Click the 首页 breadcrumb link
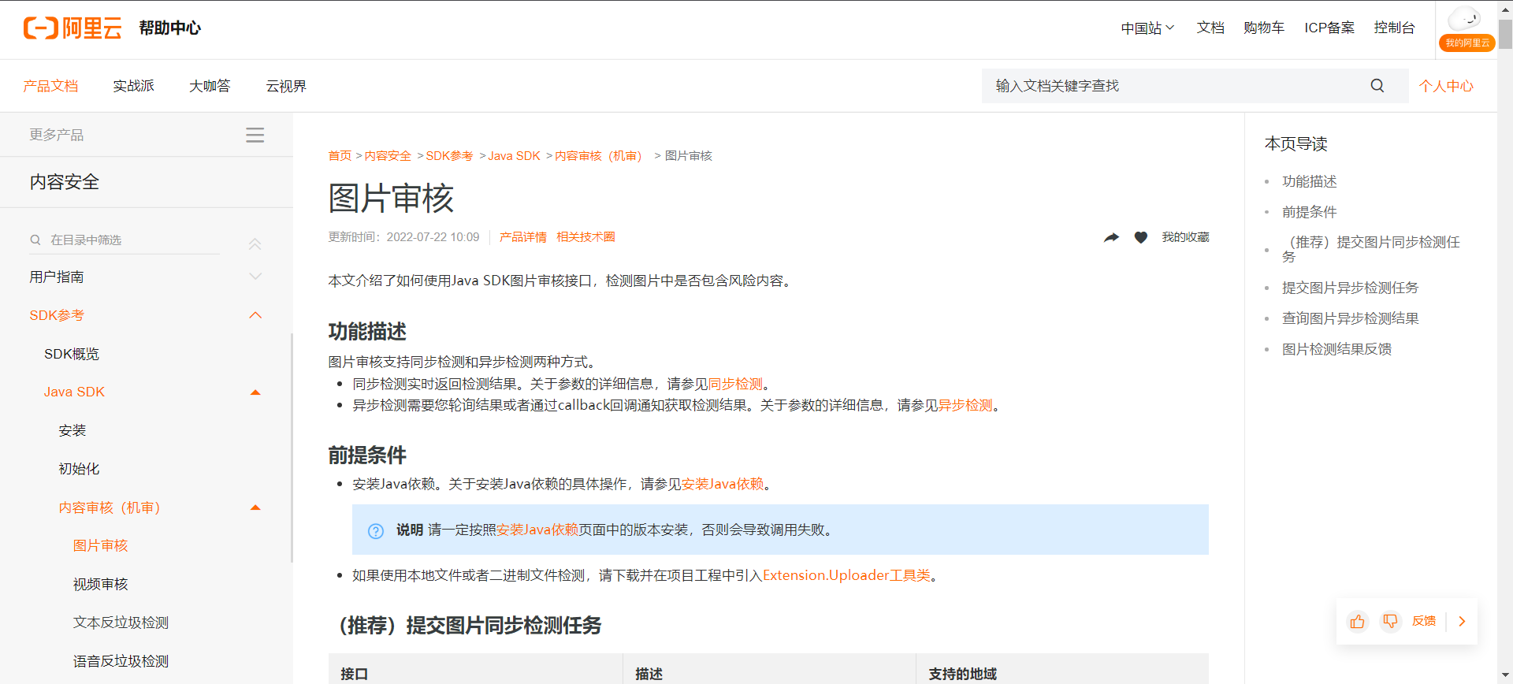Viewport: 1513px width, 684px height. 340,156
